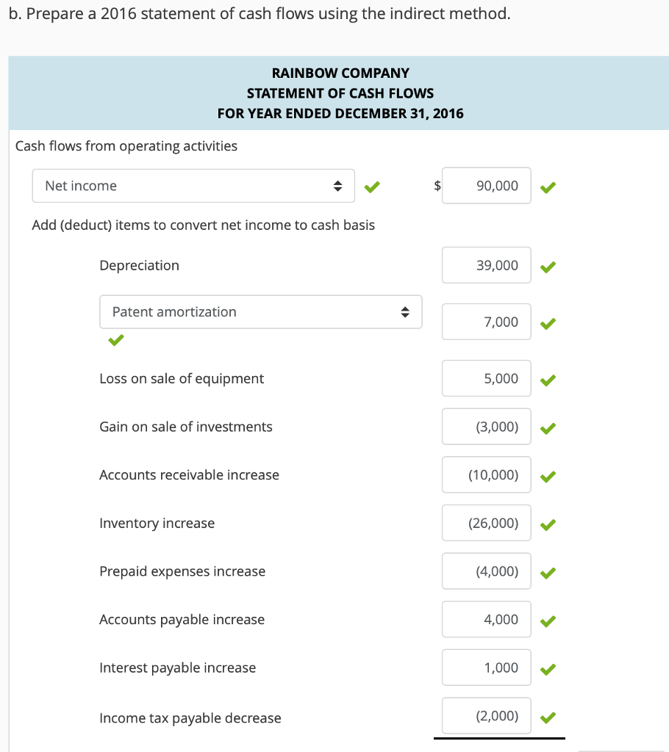
Task: Click the Loss on sale of equipment field
Action: [x=487, y=378]
